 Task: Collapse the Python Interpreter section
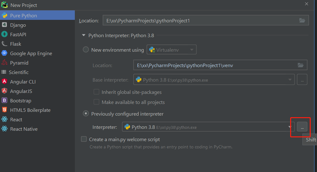click(x=84, y=36)
